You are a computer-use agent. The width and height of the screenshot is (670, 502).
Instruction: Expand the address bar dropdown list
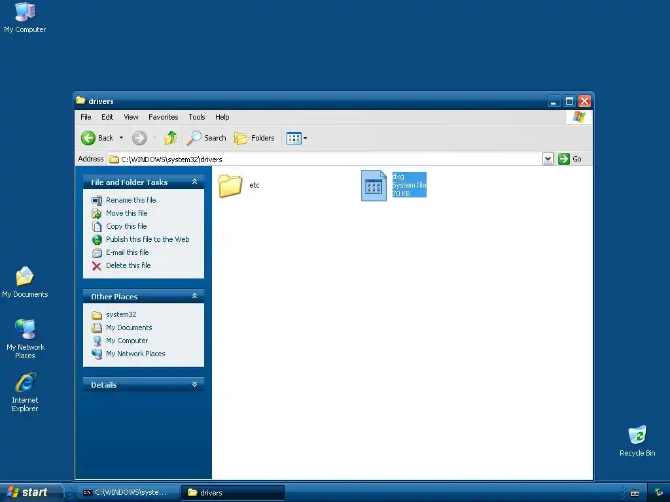coord(548,159)
